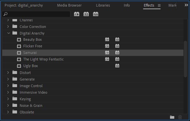
Task: Click the Digital Anarchy folder icon
Action: click(15, 33)
